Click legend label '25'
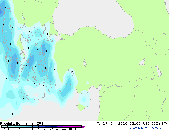This screenshot has height=130, width=169. tap(52, 129)
